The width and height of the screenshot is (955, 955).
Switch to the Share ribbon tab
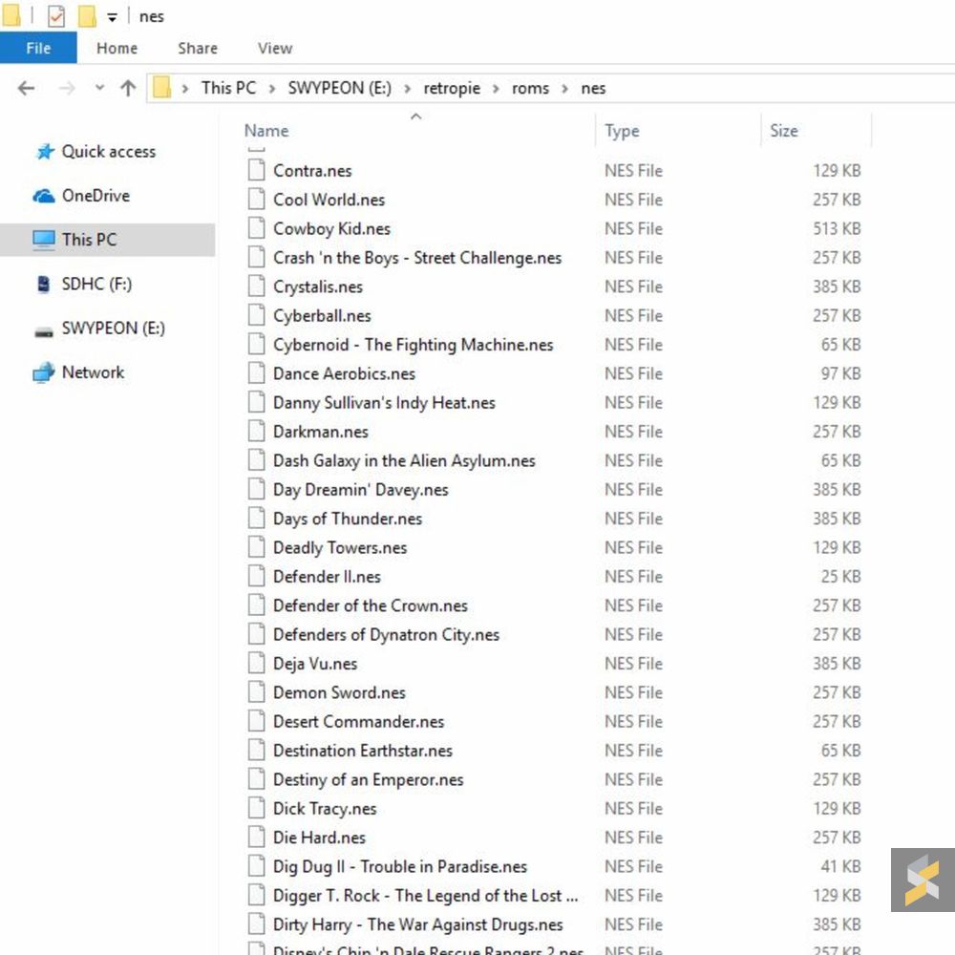(x=198, y=48)
